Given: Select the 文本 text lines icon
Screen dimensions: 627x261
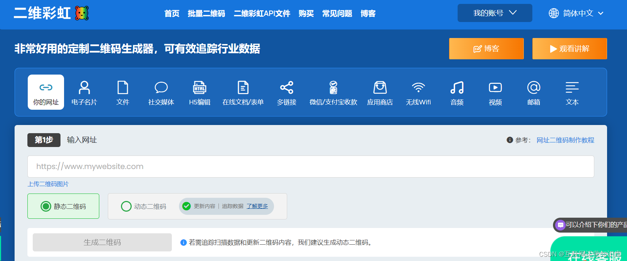Looking at the screenshot, I should [x=572, y=87].
